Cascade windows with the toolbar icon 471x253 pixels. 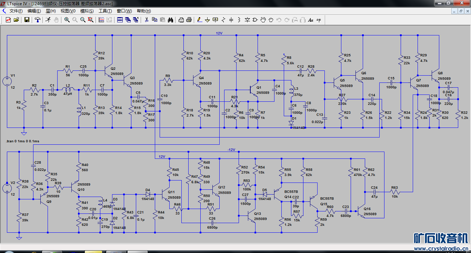[128, 20]
